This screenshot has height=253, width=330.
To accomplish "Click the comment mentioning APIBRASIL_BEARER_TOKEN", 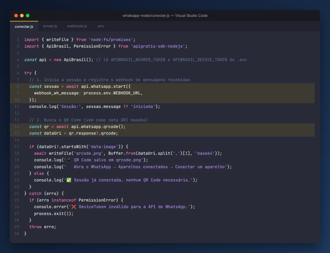I will pyautogui.click(x=172, y=60).
